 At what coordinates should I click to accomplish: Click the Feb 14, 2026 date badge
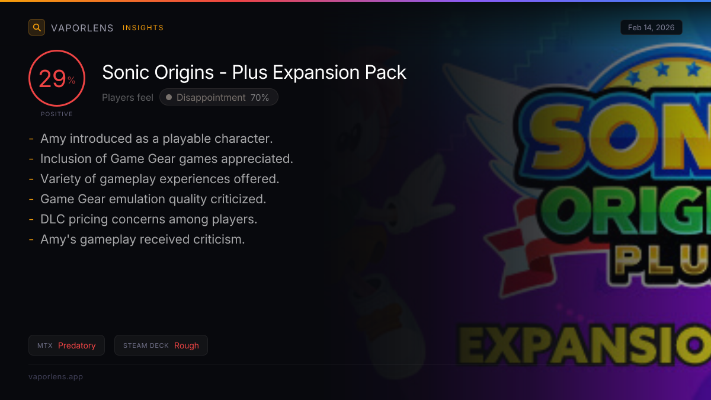coord(651,28)
